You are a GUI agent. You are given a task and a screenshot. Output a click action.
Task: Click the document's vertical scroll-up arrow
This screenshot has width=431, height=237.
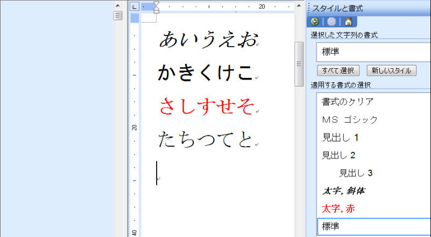coord(299,4)
